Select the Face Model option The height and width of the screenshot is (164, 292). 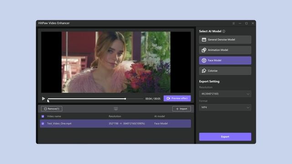(225, 61)
